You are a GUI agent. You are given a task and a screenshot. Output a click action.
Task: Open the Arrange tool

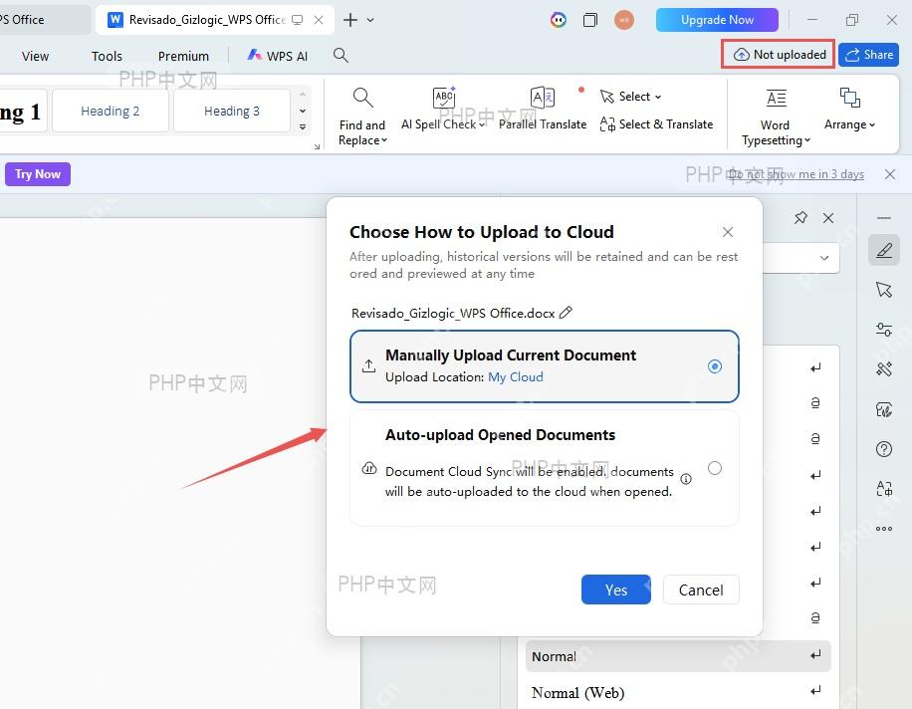tap(849, 109)
